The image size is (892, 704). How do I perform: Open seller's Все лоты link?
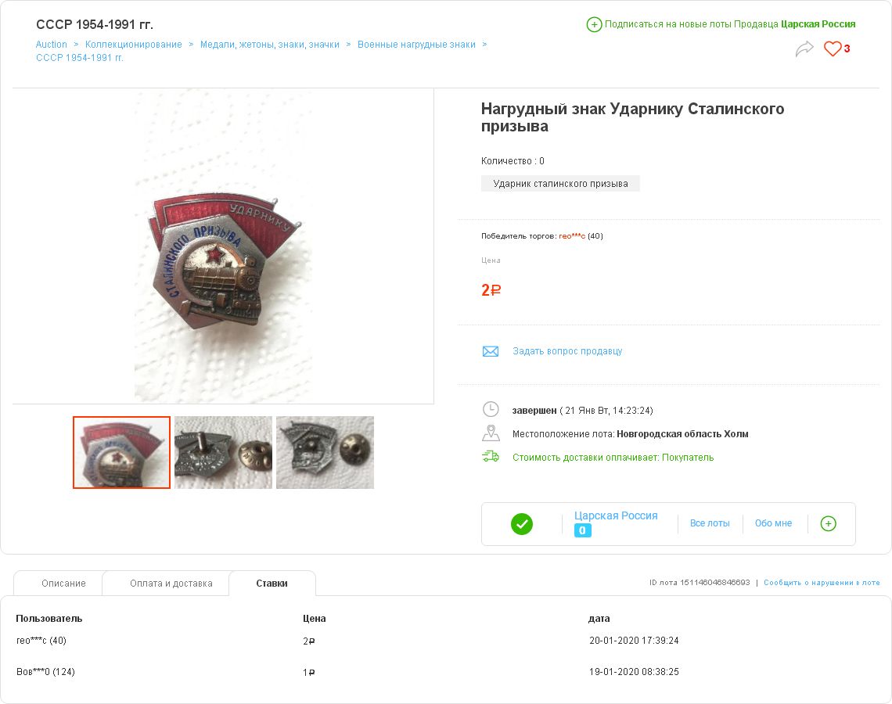[x=710, y=523]
